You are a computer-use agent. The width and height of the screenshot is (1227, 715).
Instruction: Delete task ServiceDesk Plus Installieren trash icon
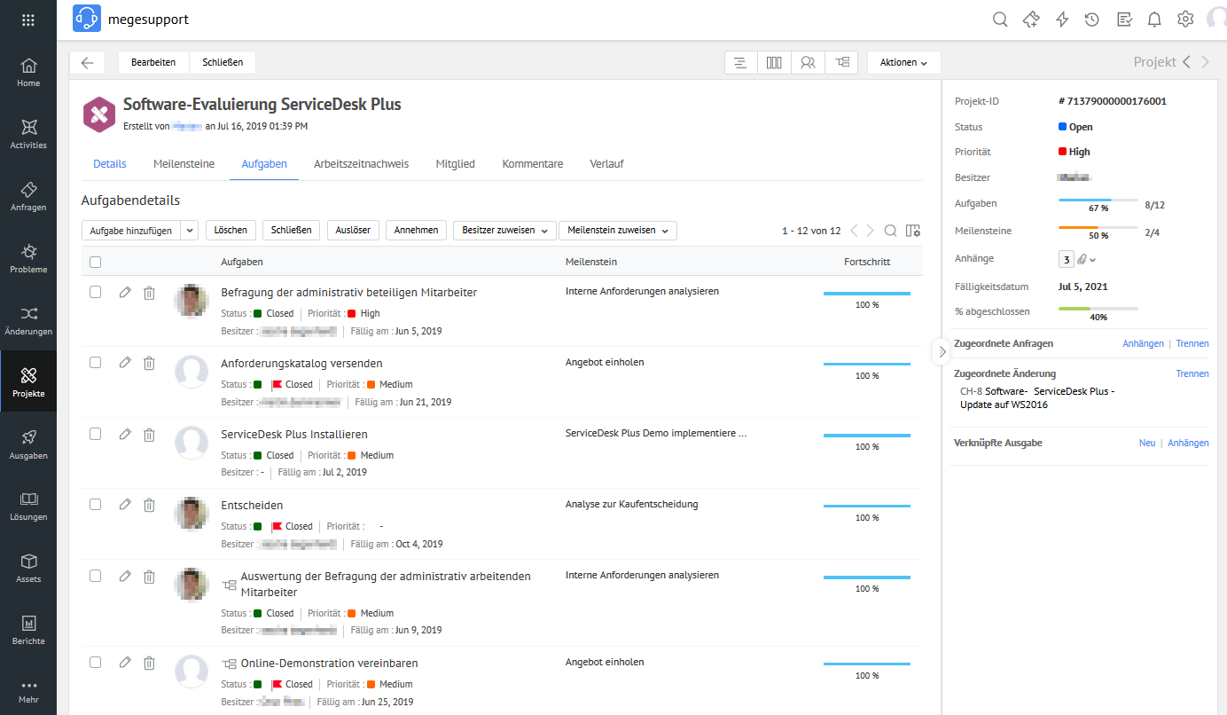click(x=149, y=434)
